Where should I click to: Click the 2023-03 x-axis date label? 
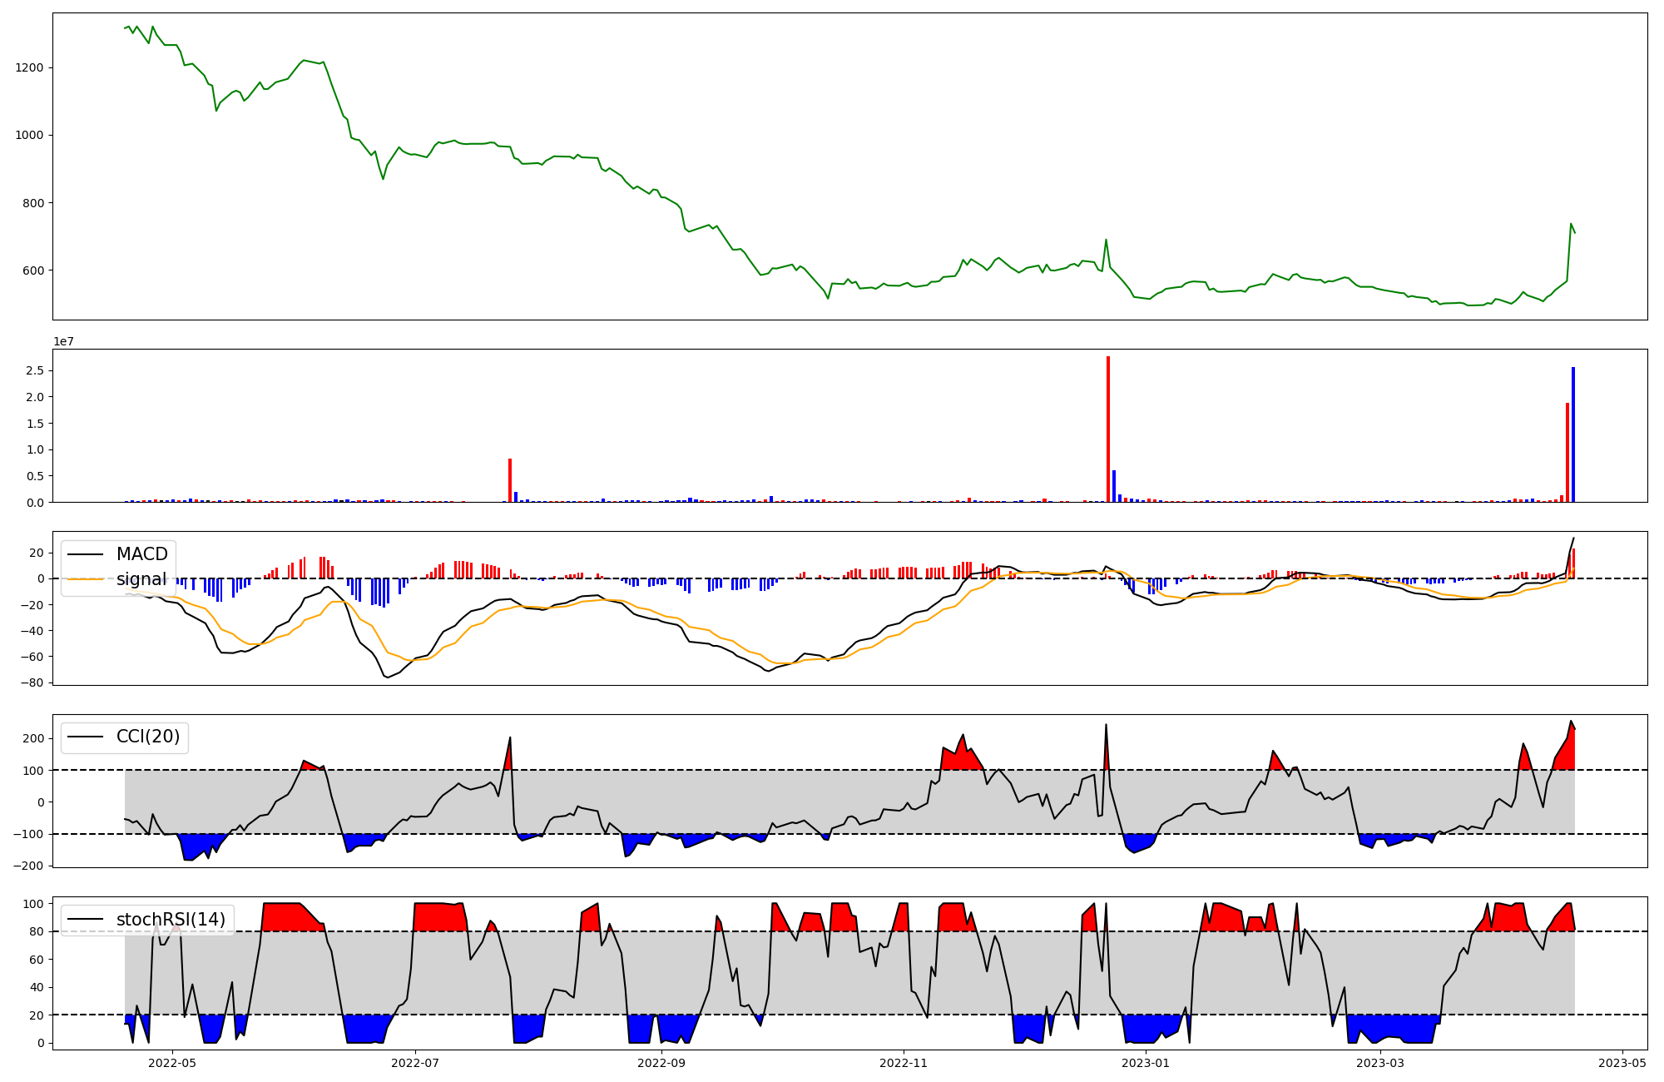pyautogui.click(x=1380, y=1063)
